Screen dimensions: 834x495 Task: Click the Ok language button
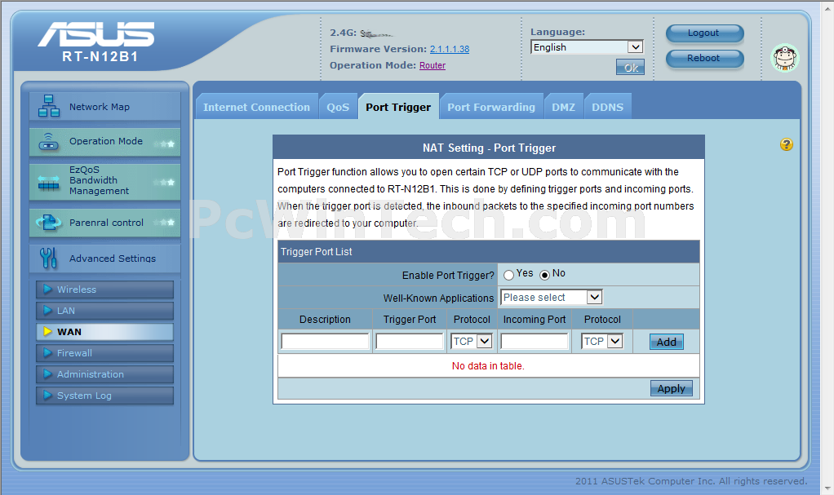click(x=630, y=68)
